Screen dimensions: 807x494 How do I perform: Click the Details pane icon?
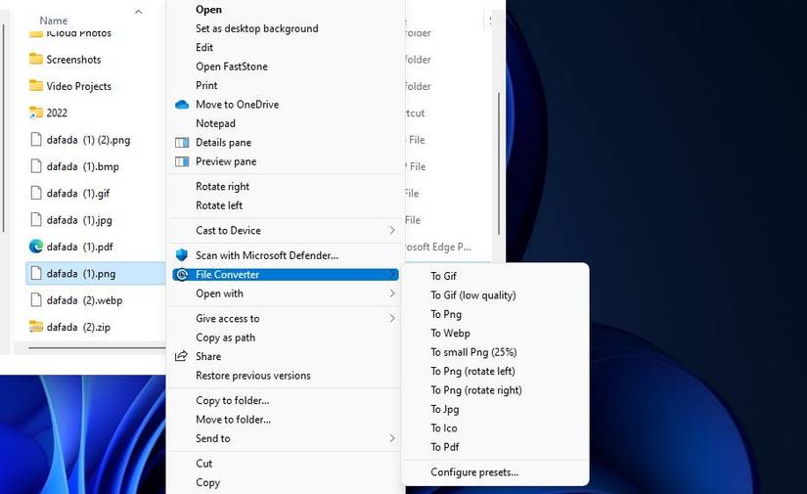(x=182, y=143)
